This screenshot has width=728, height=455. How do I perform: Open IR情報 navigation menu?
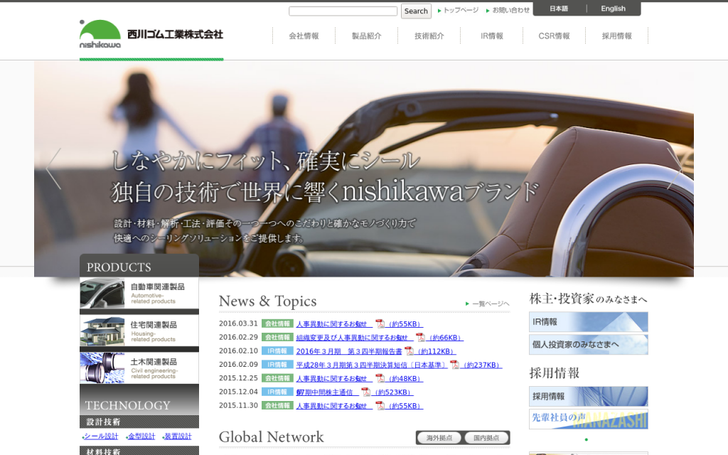(x=492, y=36)
